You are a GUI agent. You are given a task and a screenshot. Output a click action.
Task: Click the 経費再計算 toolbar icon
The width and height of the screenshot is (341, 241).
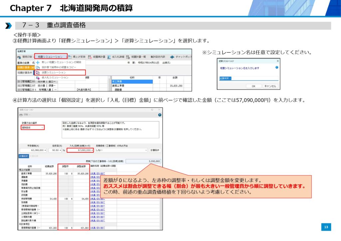point(90,57)
